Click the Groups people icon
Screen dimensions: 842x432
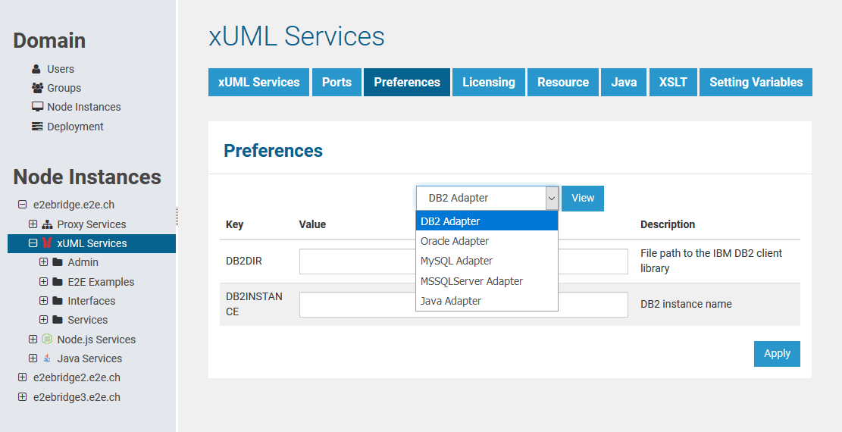pyautogui.click(x=37, y=88)
